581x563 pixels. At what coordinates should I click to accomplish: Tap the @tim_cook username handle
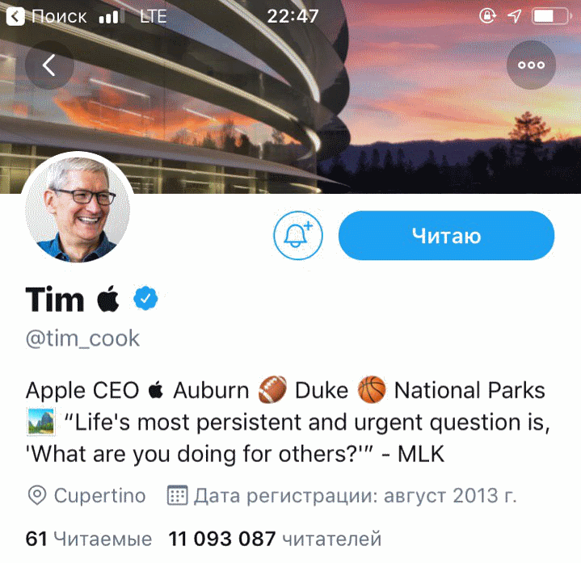(x=82, y=338)
